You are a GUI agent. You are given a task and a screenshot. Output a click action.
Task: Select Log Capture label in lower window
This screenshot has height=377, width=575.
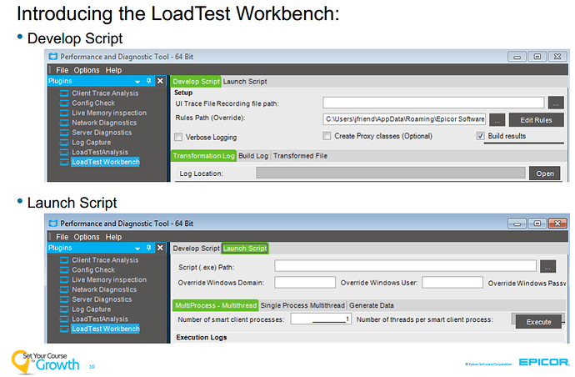pos(92,309)
